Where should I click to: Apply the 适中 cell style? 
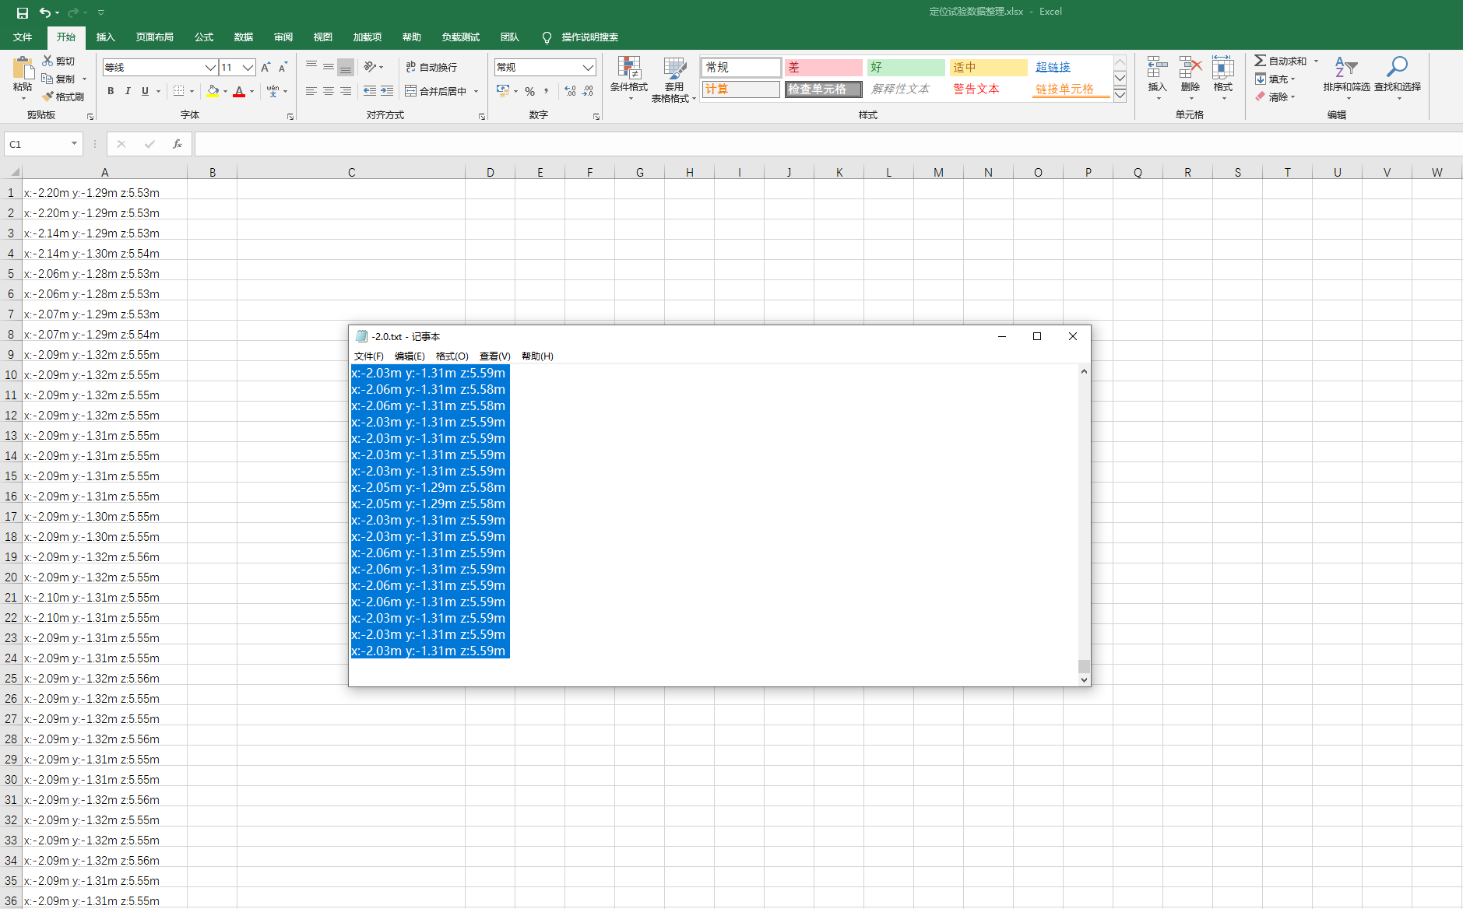coord(988,67)
